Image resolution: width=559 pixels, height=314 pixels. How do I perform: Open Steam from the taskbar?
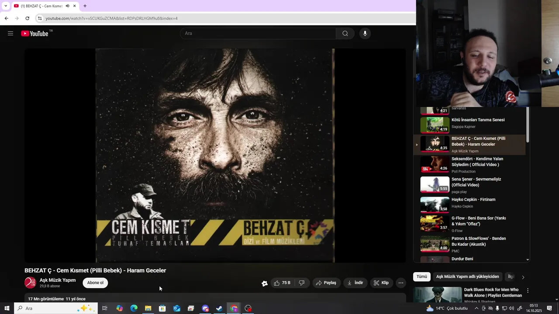coord(220,308)
